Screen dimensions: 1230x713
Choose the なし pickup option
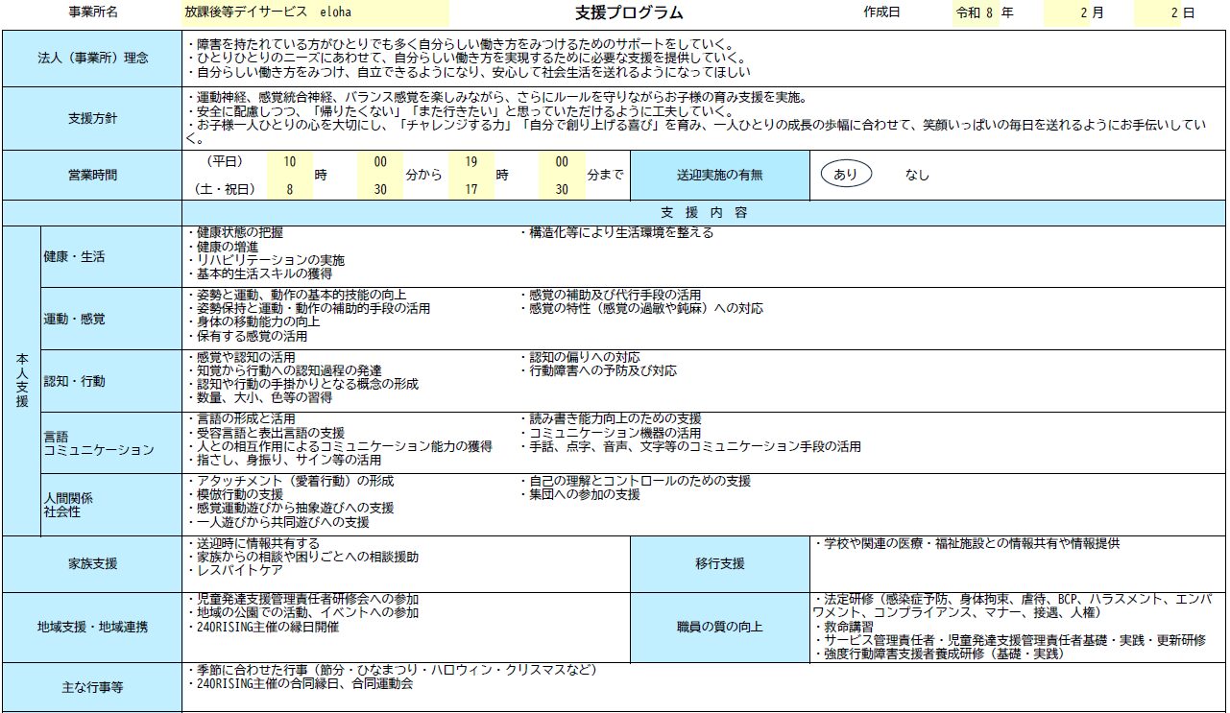[x=917, y=176]
